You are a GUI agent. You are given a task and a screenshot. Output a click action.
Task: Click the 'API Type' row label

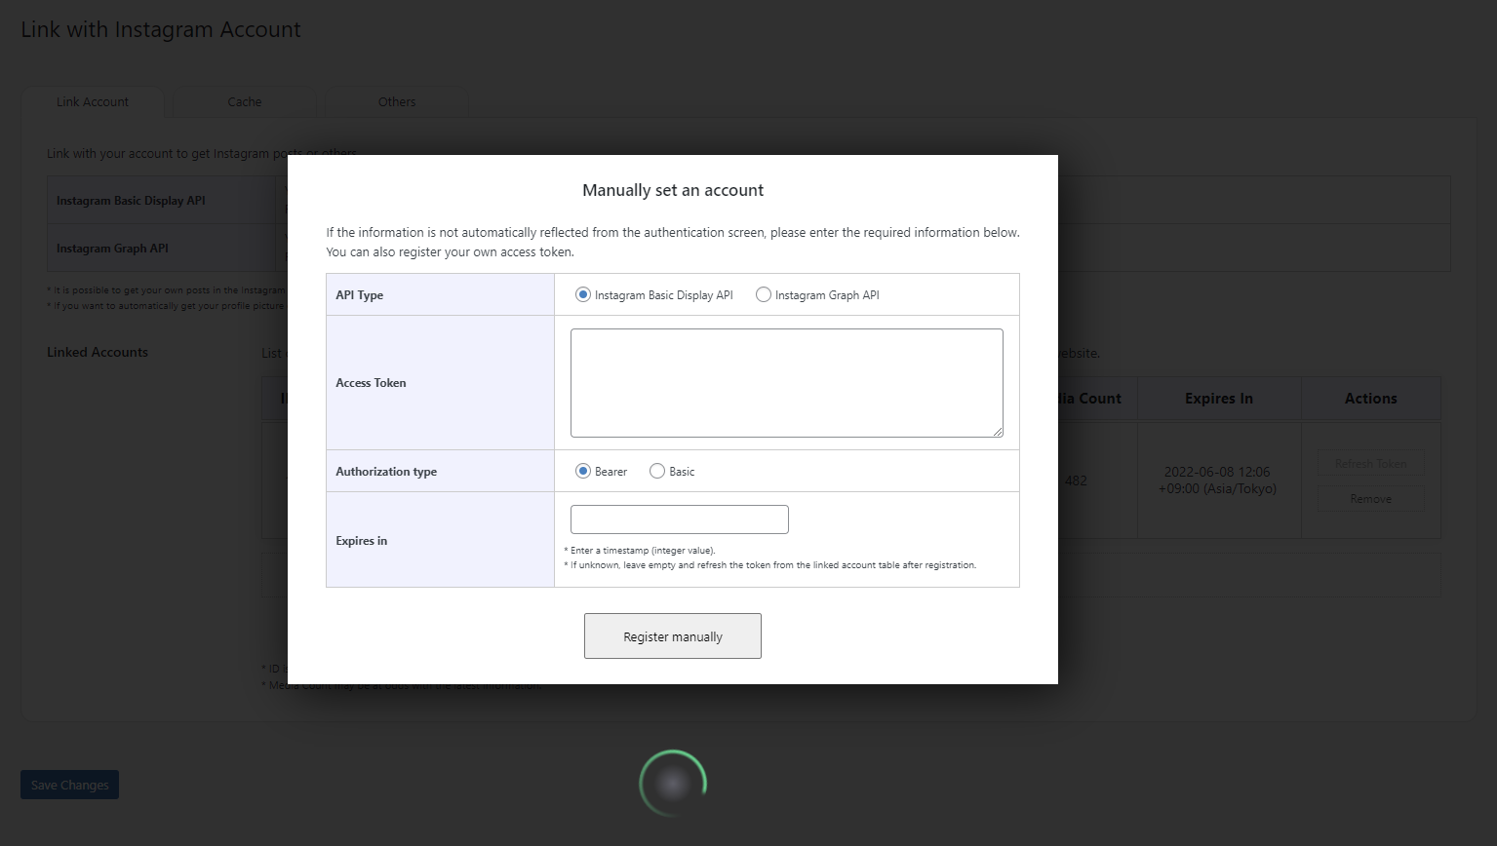pos(360,295)
